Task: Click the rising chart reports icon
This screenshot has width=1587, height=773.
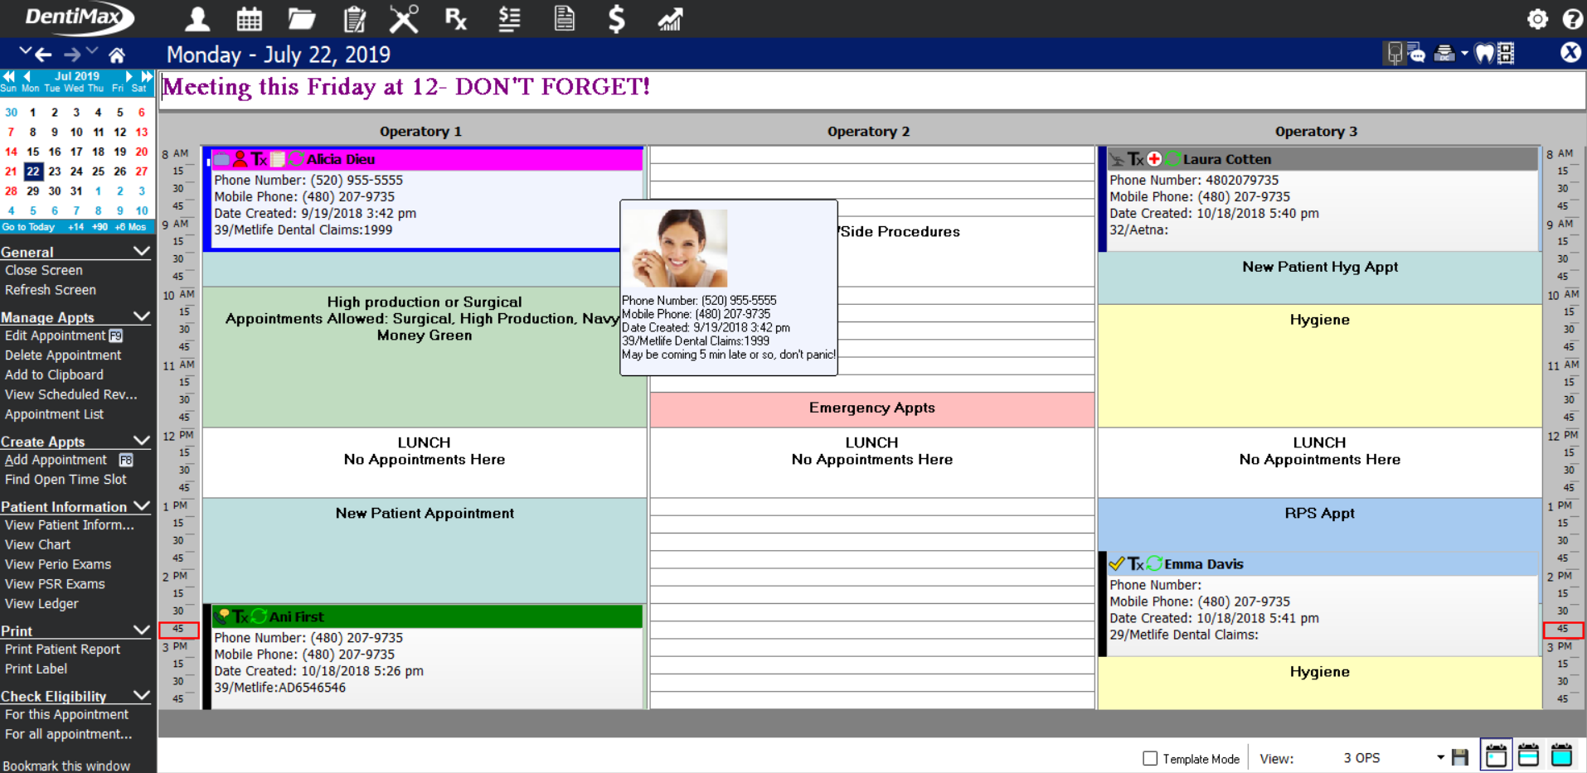Action: pyautogui.click(x=670, y=18)
